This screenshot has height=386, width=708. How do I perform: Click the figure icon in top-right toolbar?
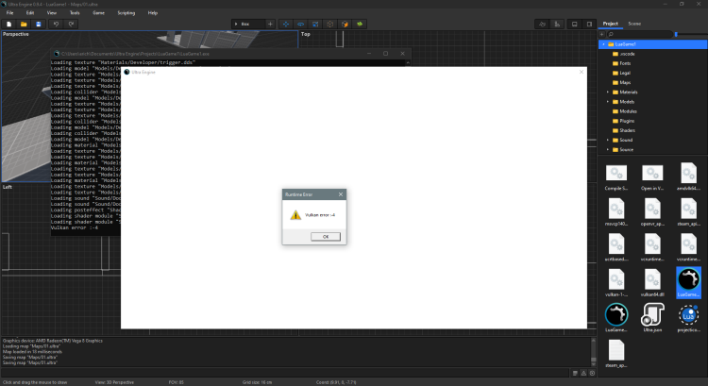pyautogui.click(x=557, y=24)
